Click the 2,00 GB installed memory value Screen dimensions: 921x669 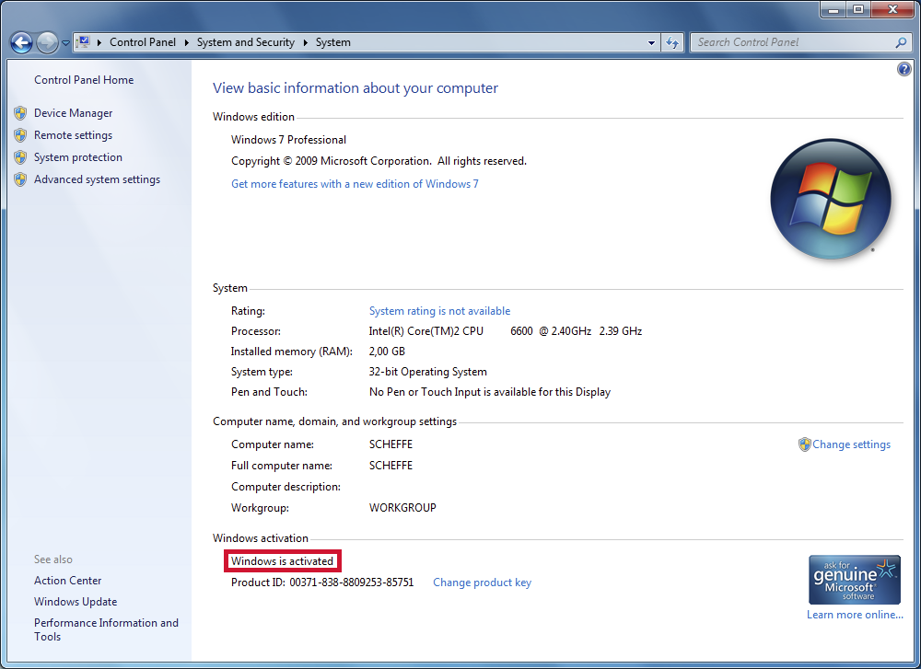387,352
